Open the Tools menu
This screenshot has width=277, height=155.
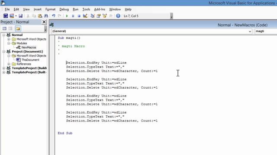86,9
